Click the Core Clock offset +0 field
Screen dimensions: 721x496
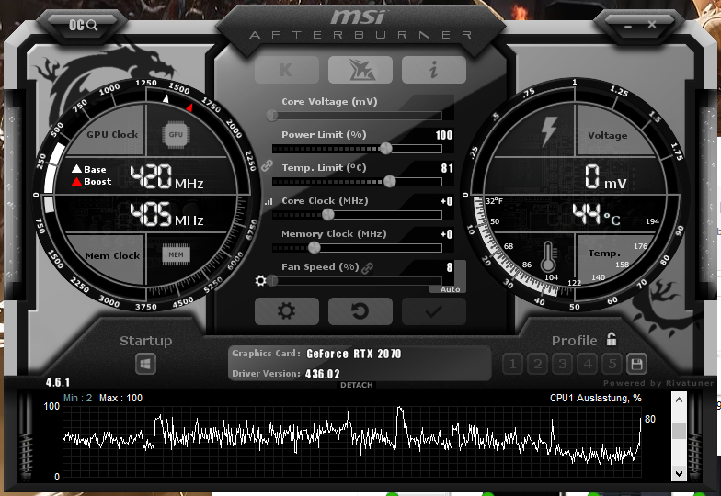point(447,201)
